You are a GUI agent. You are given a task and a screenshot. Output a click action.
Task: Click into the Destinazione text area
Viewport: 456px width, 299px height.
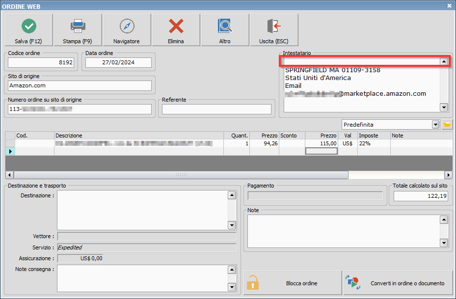(x=142, y=210)
